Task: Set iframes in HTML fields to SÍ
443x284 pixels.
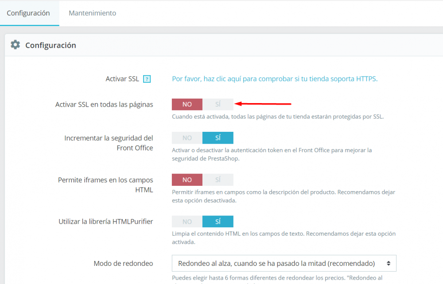Action: [x=218, y=180]
